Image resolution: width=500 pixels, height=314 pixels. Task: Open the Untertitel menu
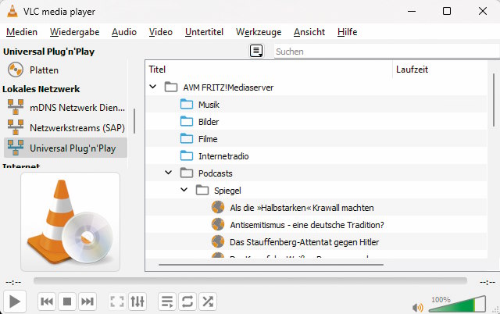tap(204, 32)
